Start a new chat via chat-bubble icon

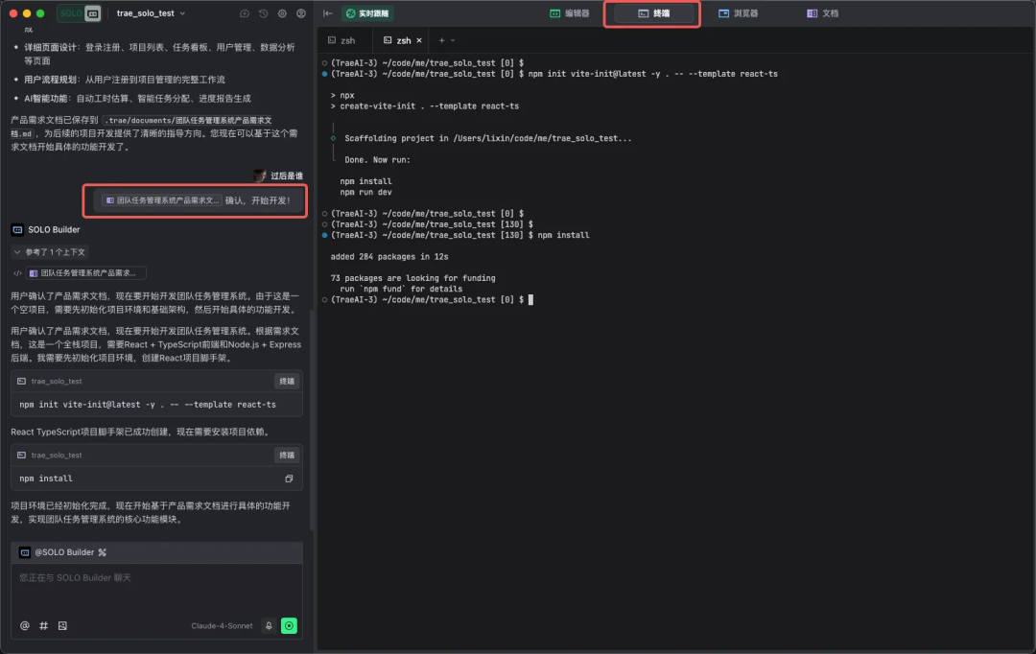245,13
